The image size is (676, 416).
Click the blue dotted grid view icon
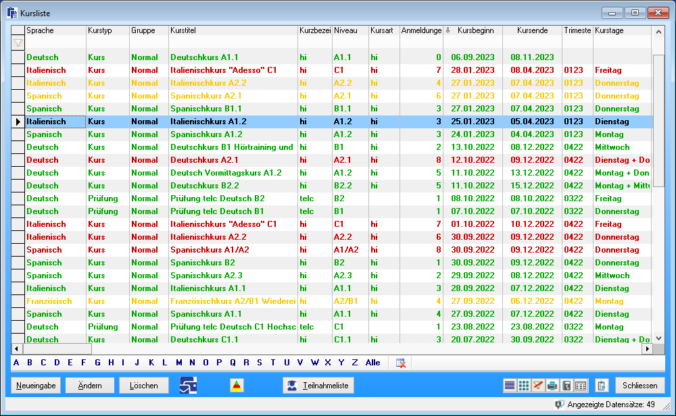pos(524,386)
